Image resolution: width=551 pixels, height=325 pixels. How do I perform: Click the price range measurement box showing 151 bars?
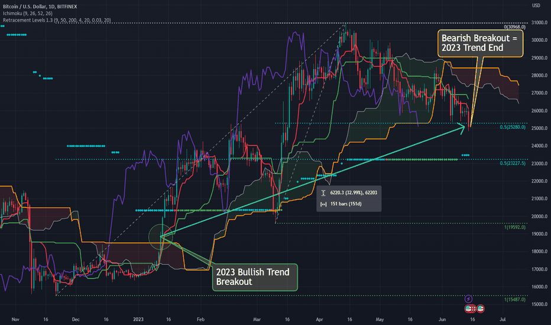pyautogui.click(x=349, y=199)
